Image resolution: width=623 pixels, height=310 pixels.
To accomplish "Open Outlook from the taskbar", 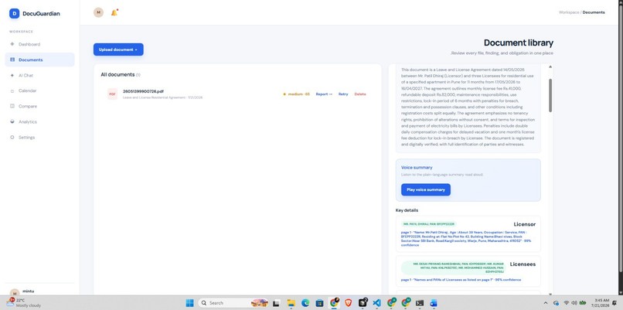I will (x=434, y=303).
